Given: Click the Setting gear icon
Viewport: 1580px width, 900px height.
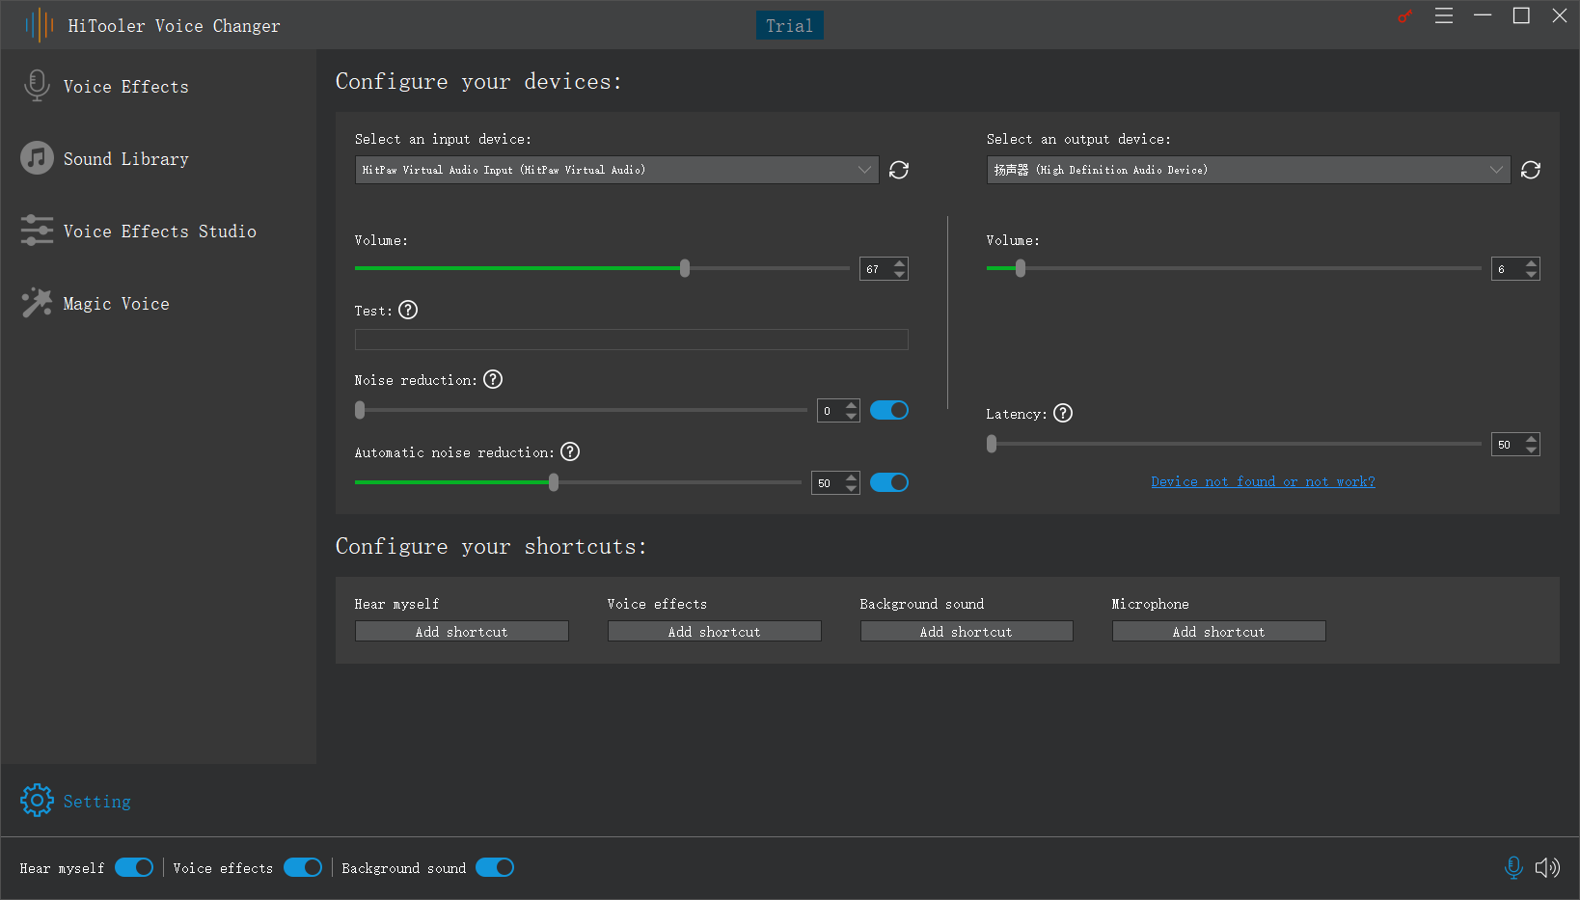Looking at the screenshot, I should click(37, 801).
